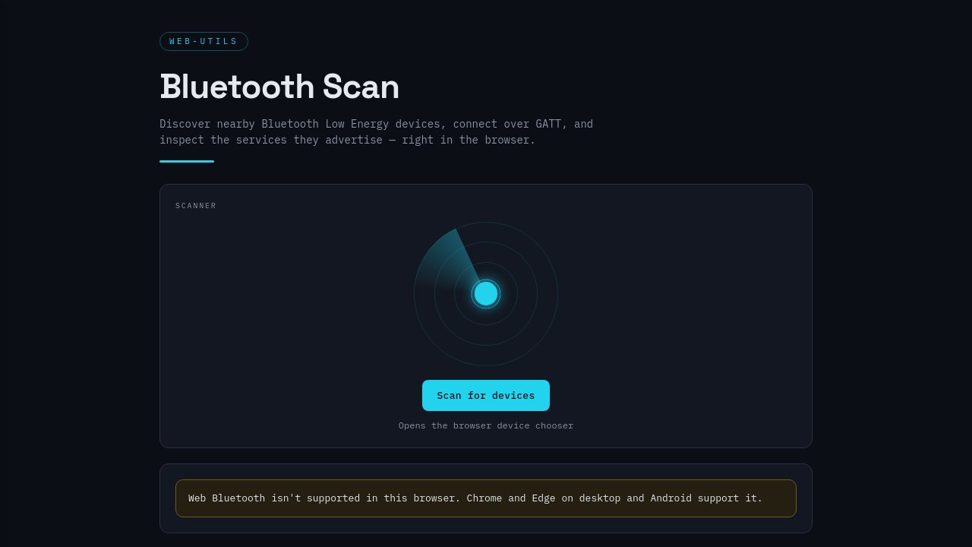Click 'Opens the browser device chooser' hint

click(x=486, y=425)
